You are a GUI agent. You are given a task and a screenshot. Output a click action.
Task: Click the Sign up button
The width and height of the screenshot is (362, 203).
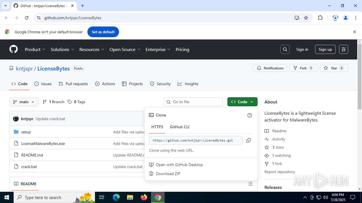coord(325,49)
